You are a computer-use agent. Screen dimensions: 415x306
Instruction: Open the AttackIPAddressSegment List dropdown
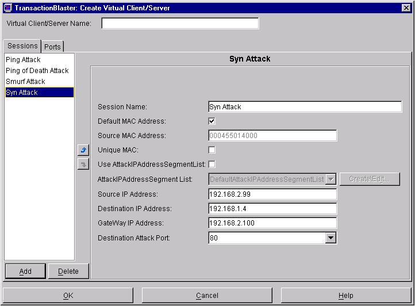tap(331, 179)
